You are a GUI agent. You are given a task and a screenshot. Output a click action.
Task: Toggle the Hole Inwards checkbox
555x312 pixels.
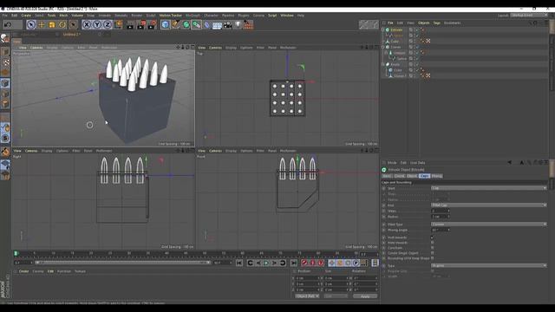433,243
